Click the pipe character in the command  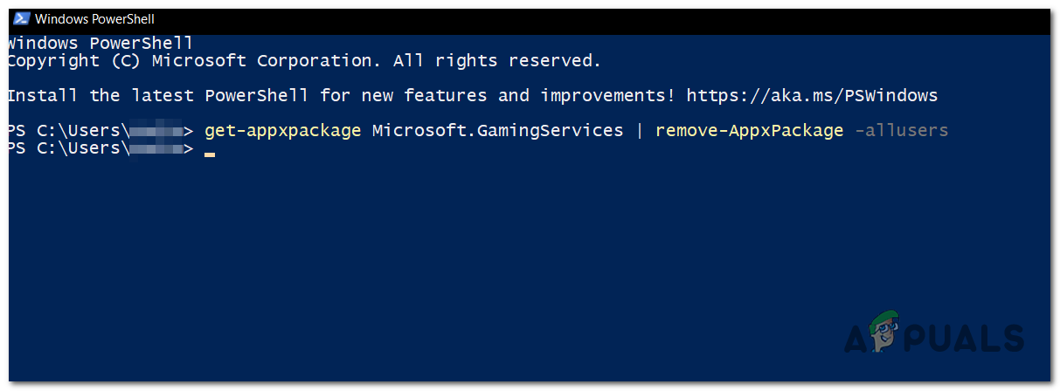pyautogui.click(x=639, y=131)
